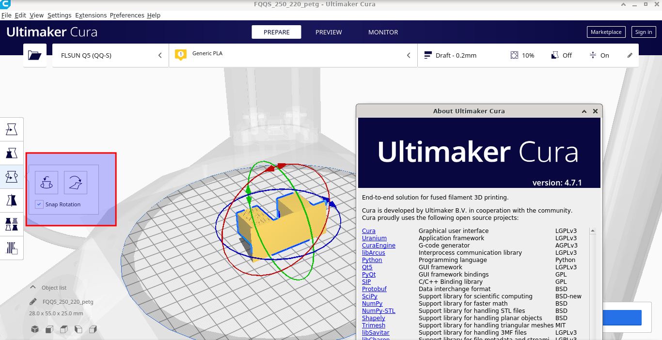
Task: Switch to the MONITOR stage tab
Action: coord(383,32)
